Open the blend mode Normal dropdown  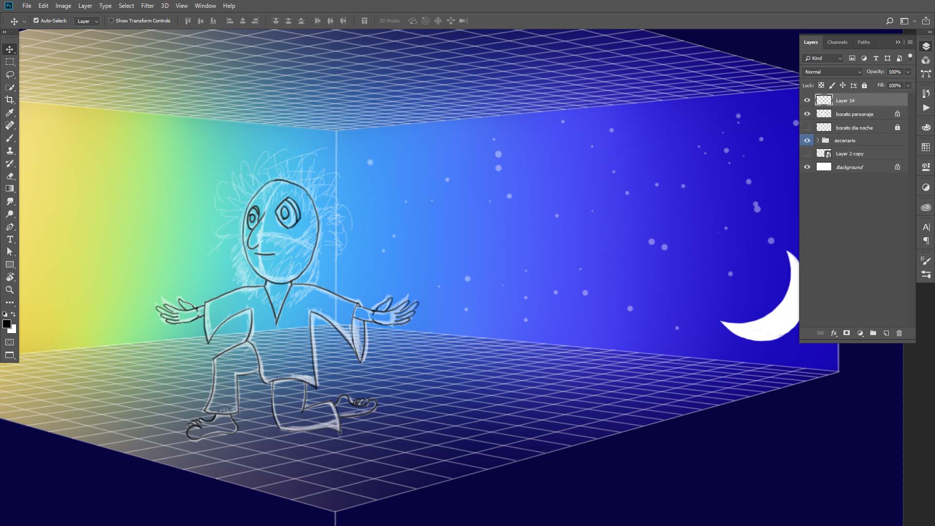(833, 72)
